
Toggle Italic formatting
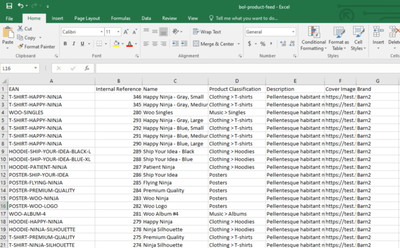pyautogui.click(x=74, y=44)
